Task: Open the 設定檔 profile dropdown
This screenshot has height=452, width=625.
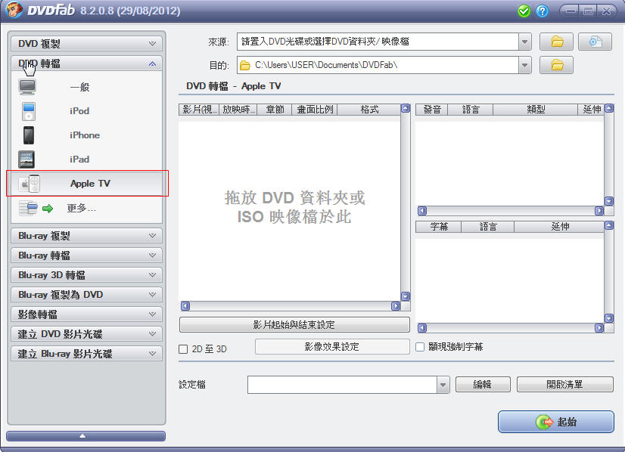Action: click(x=443, y=385)
